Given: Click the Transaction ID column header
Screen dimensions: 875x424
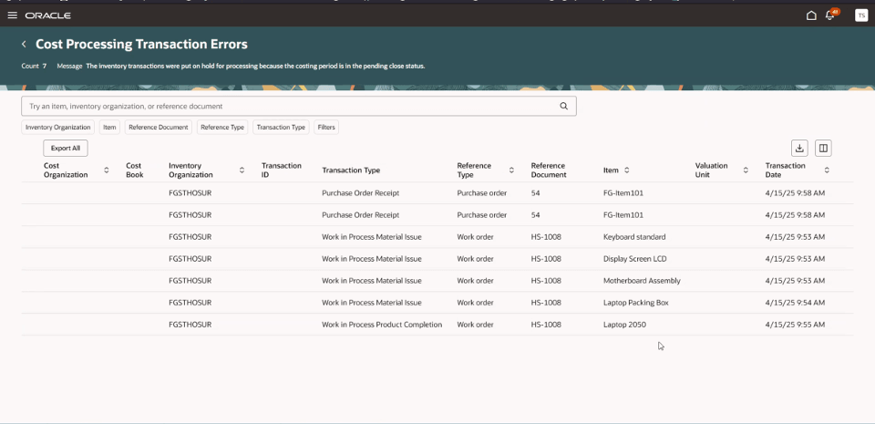Looking at the screenshot, I should (x=282, y=171).
